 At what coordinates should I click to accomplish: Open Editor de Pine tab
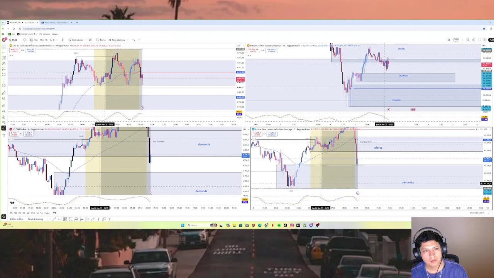17,219
